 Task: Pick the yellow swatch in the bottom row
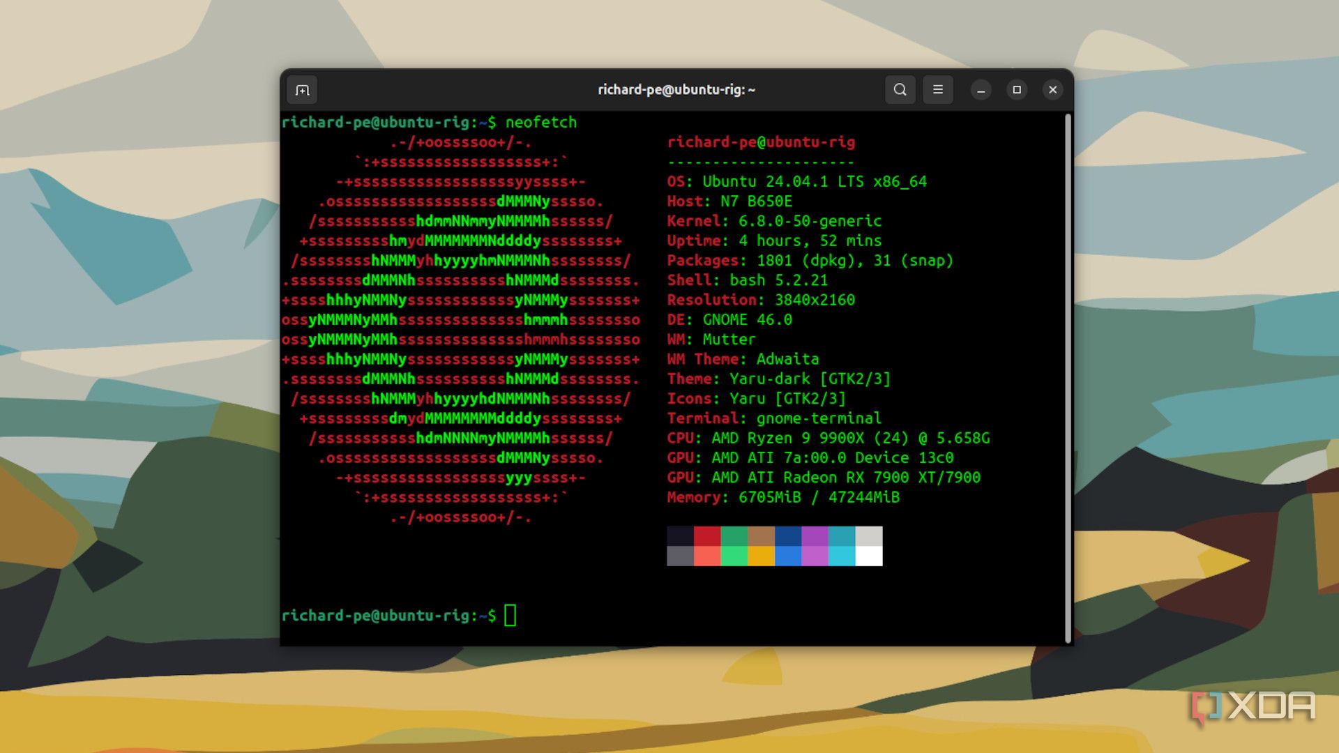(x=761, y=556)
